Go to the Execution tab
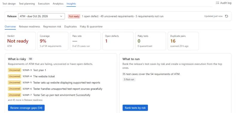236x113 pixels. (x=44, y=4)
